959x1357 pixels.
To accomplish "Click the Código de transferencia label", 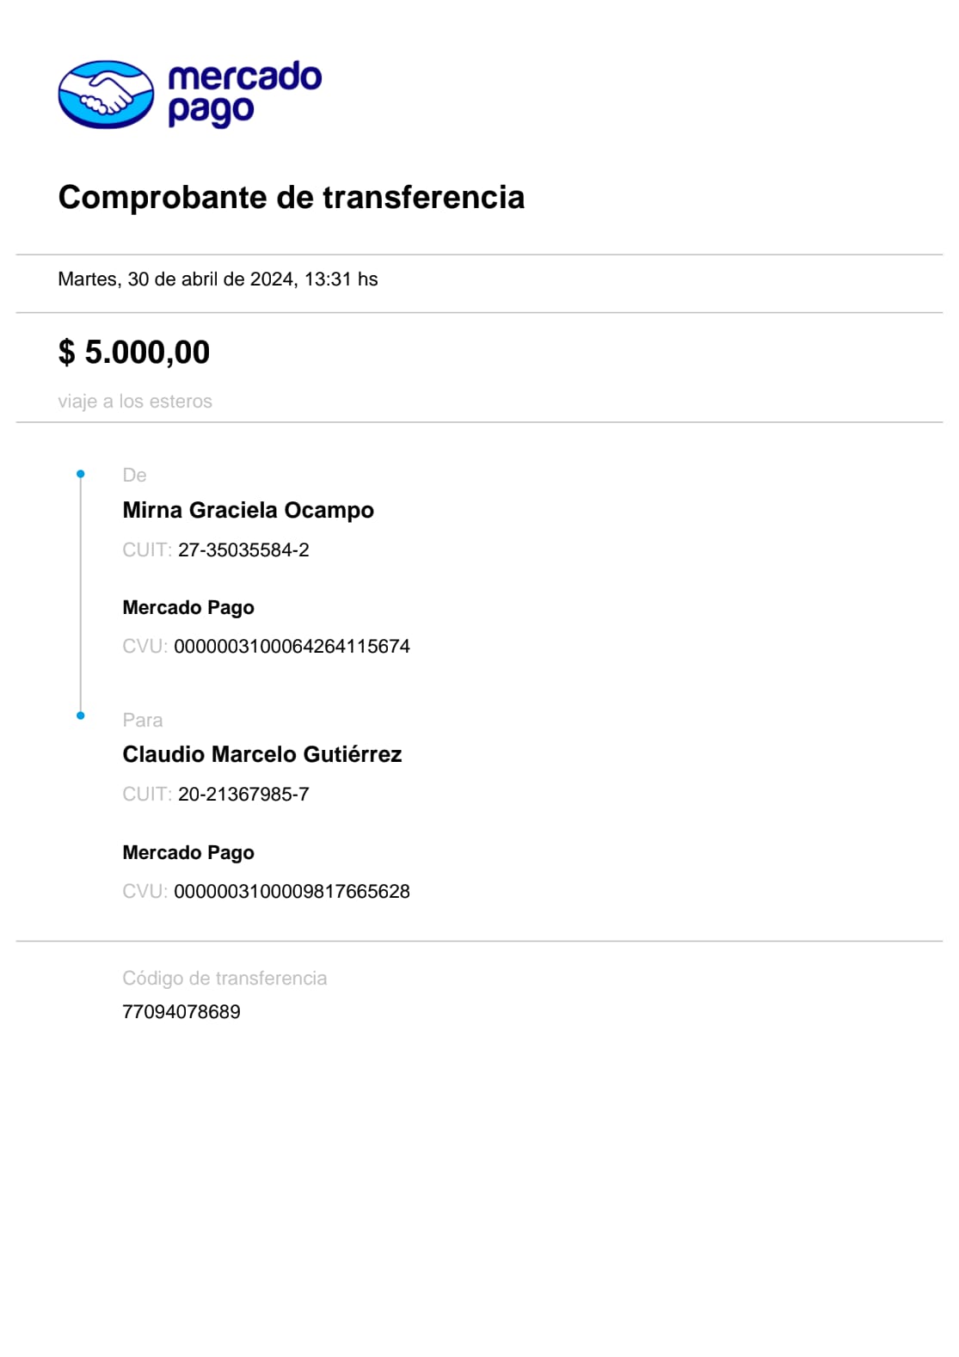I will [224, 979].
